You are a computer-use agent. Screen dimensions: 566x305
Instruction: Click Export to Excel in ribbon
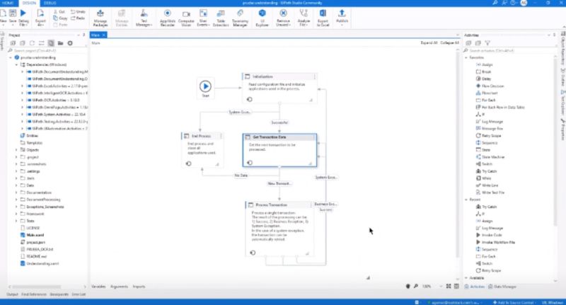323,18
